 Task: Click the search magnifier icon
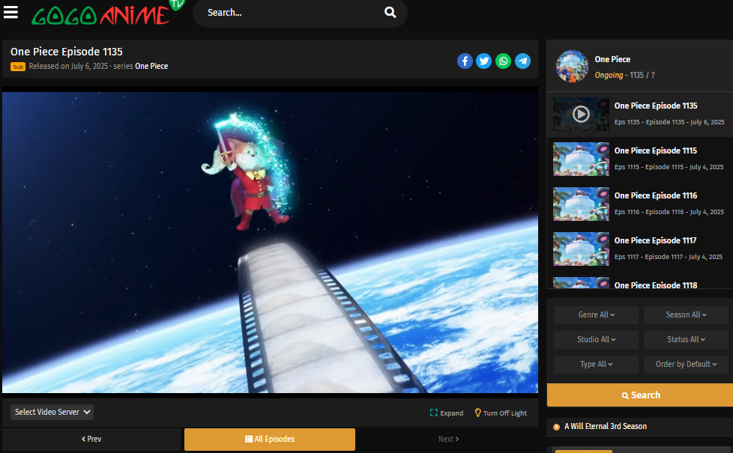coord(390,13)
